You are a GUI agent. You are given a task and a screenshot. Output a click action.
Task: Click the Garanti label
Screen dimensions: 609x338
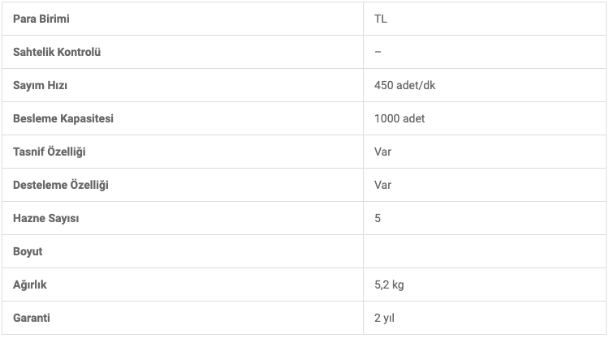(x=32, y=318)
